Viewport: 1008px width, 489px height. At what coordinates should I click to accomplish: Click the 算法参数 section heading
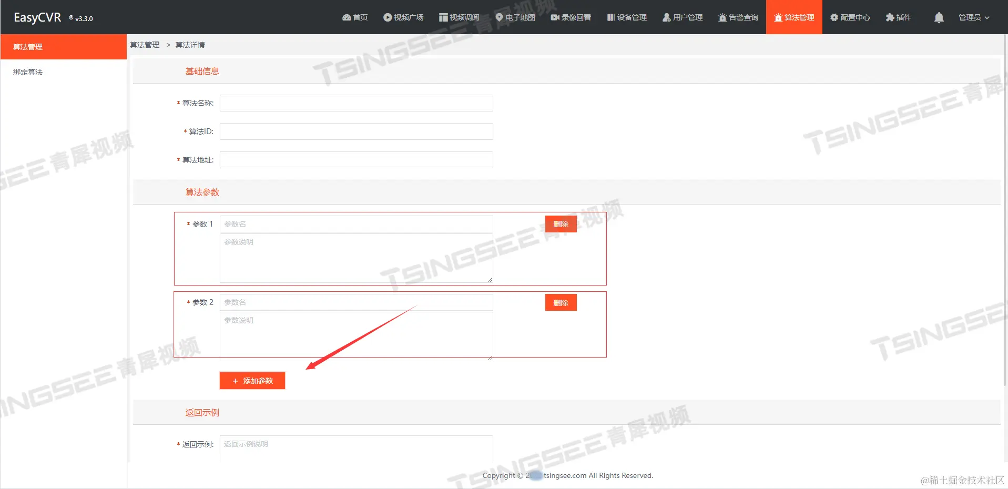202,192
